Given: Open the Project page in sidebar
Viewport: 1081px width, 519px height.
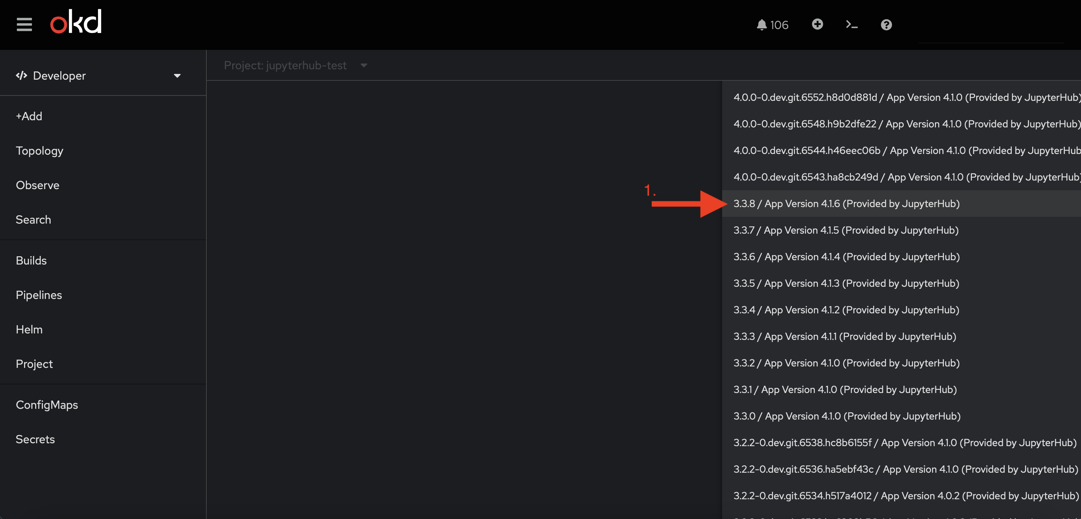Looking at the screenshot, I should coord(103,364).
